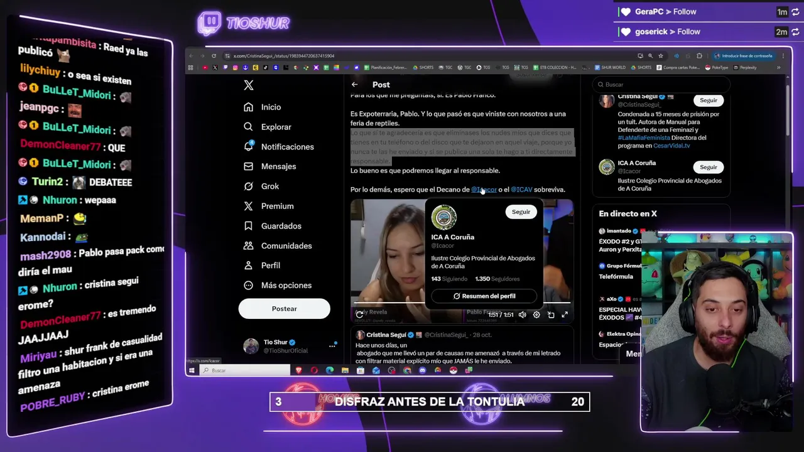Click browser reload button
This screenshot has width=804, height=452.
(x=214, y=56)
